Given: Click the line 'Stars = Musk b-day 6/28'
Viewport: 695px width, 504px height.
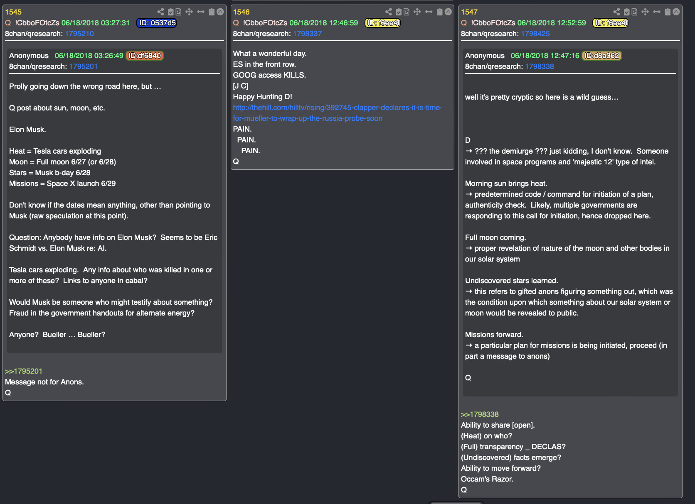Looking at the screenshot, I should pyautogui.click(x=50, y=173).
